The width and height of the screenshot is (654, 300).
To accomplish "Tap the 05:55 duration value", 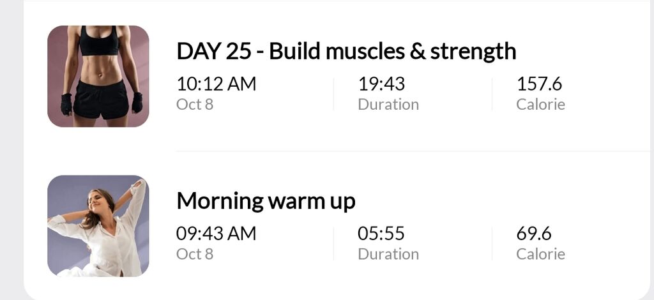I will [381, 234].
